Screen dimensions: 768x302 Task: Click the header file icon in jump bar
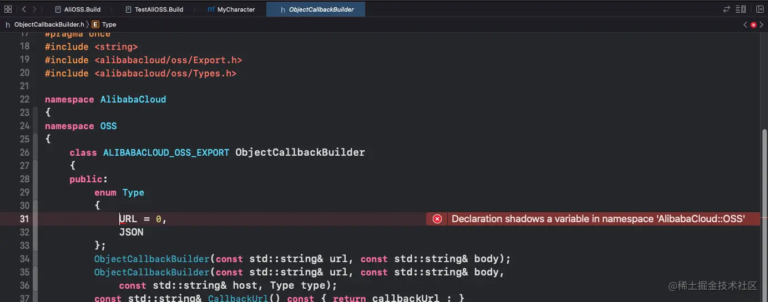pyautogui.click(x=8, y=24)
